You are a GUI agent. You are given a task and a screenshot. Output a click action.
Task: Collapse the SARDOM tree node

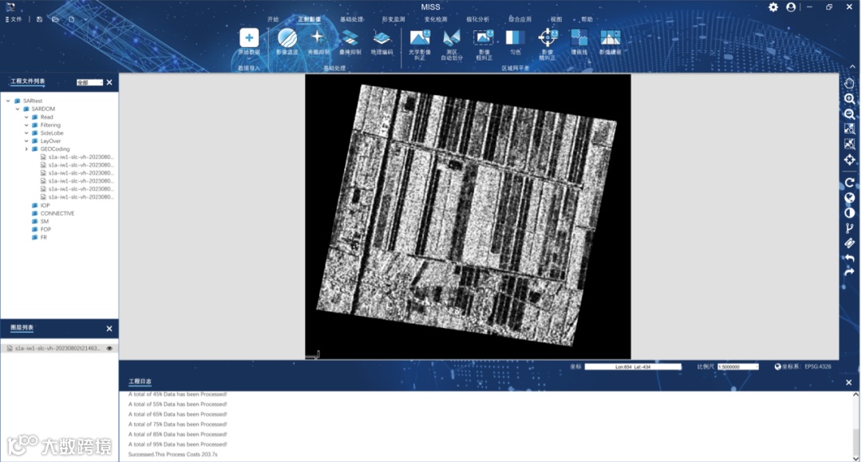(17, 109)
